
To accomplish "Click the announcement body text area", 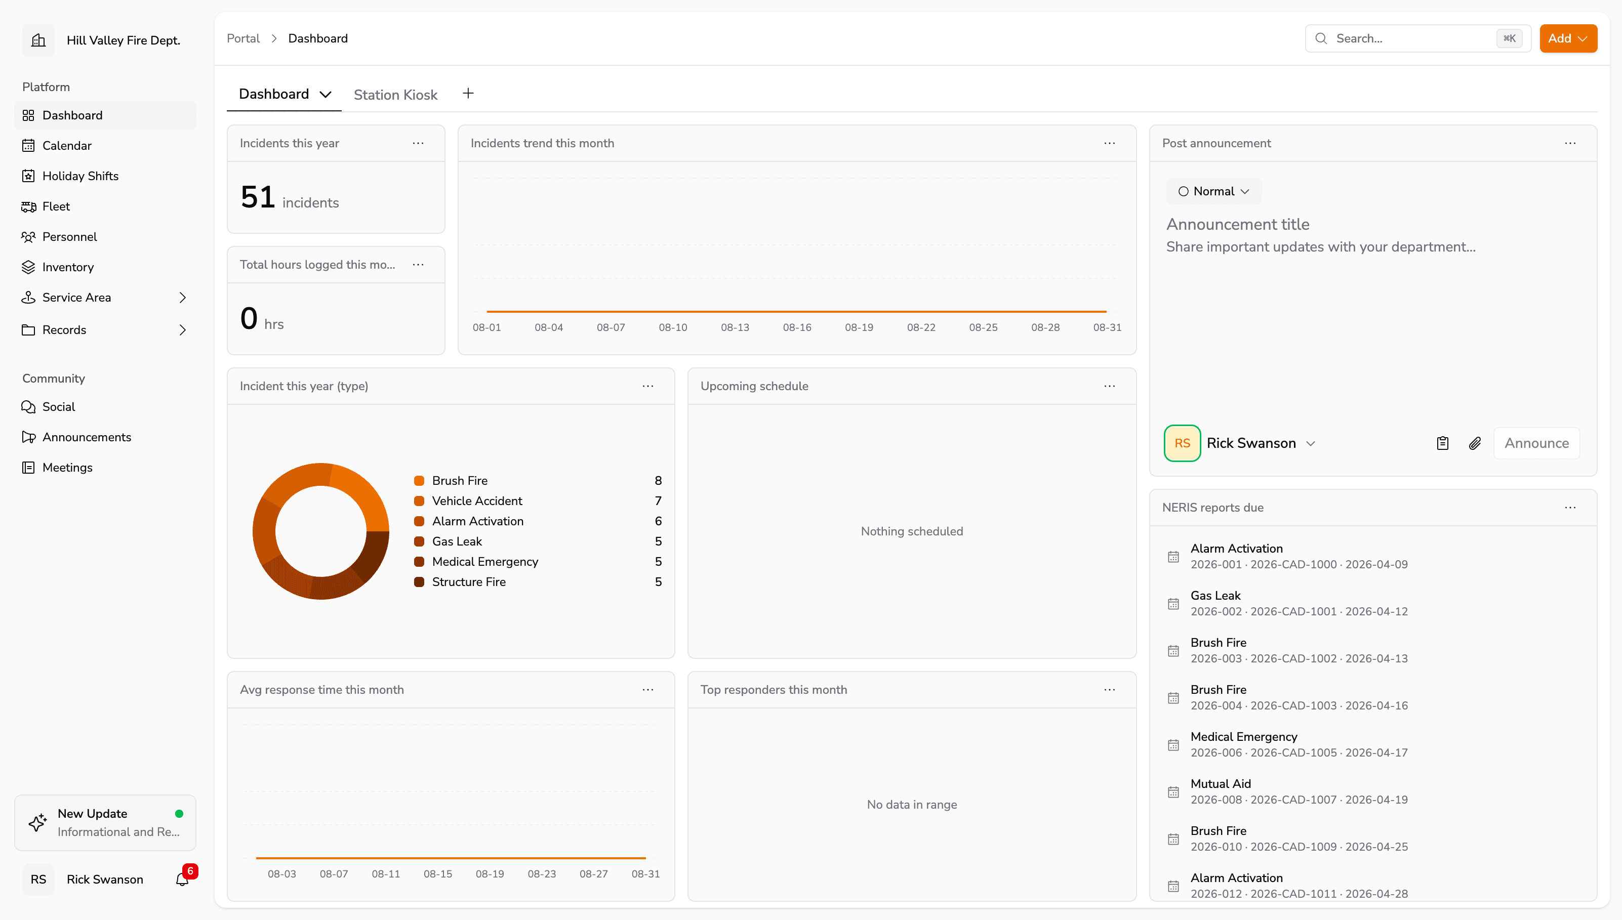I will (x=1373, y=247).
